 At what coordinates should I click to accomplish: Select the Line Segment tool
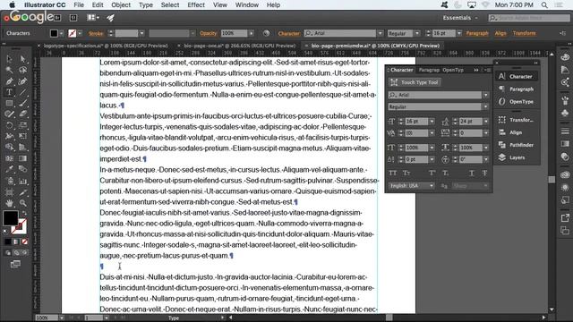(22, 92)
